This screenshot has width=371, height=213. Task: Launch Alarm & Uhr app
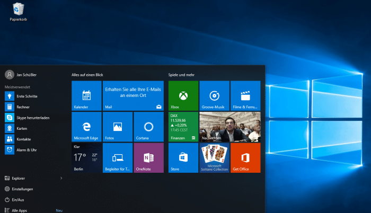click(33, 150)
